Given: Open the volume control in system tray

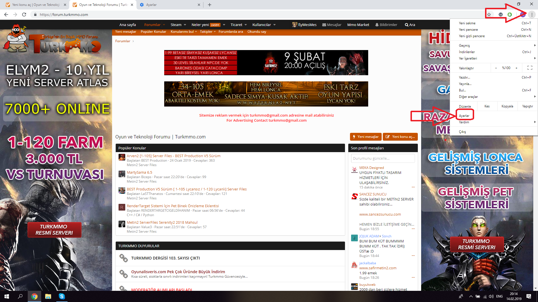Looking at the screenshot, I should click(x=491, y=296).
